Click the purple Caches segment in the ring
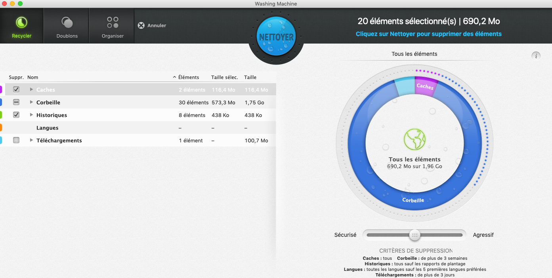 click(425, 86)
